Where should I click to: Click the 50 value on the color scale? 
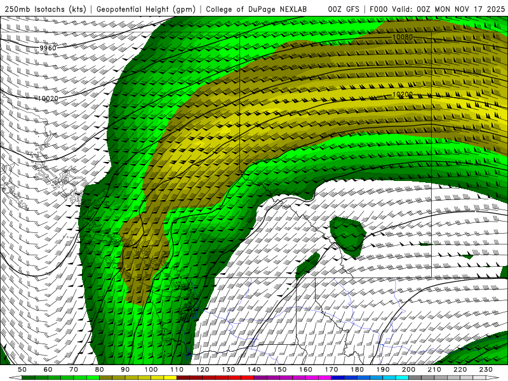(x=22, y=370)
